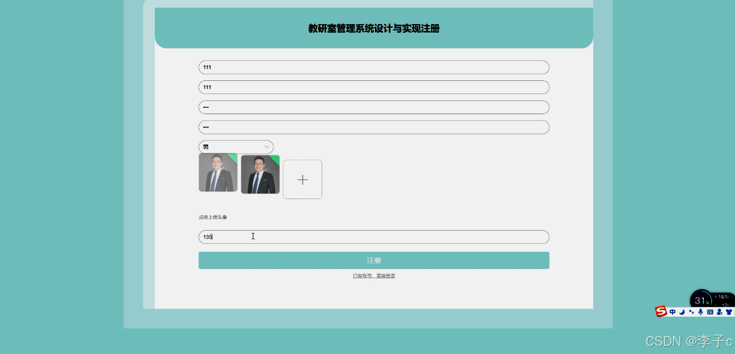Viewport: 735px width, 354px height.
Task: Click the 31% network monitor circle
Action: click(x=702, y=300)
